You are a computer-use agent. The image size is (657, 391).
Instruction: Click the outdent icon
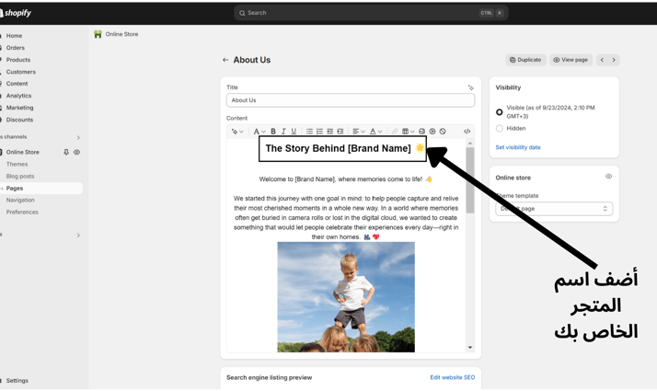(330, 132)
